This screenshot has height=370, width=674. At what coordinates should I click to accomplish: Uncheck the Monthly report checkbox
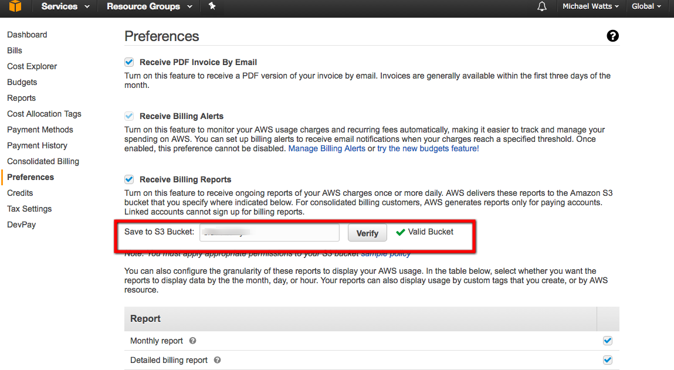pyautogui.click(x=607, y=341)
